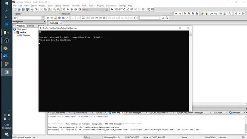Click the C/C++ language status bar entry
This screenshot has width=247, height=139.
87,137
